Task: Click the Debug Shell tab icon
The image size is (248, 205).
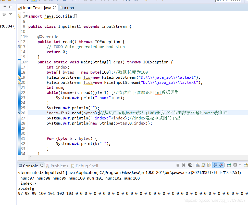Action: (x=73, y=166)
